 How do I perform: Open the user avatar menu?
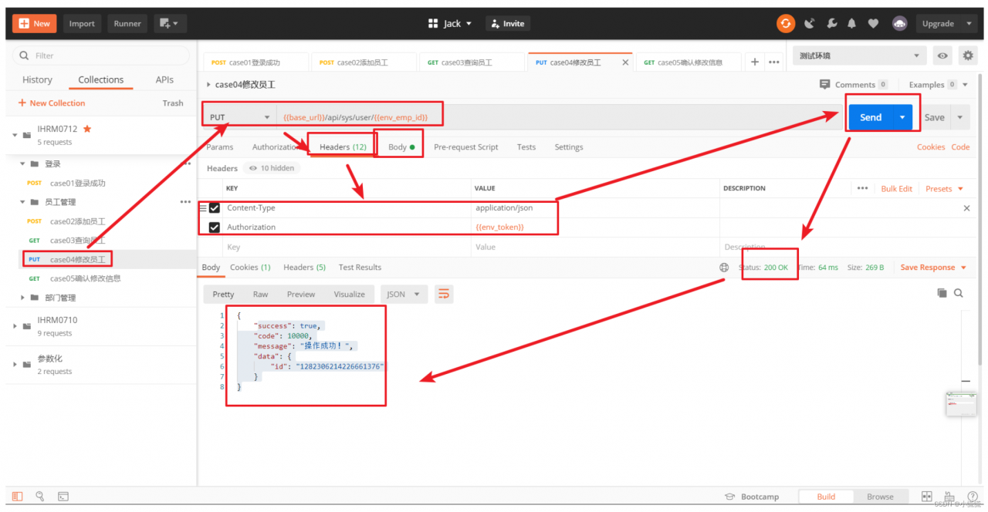899,24
